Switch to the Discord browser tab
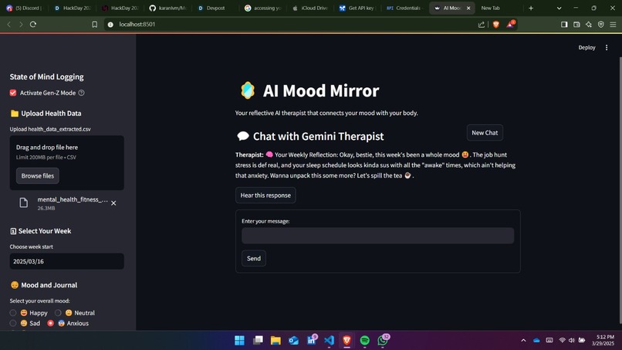 26,8
